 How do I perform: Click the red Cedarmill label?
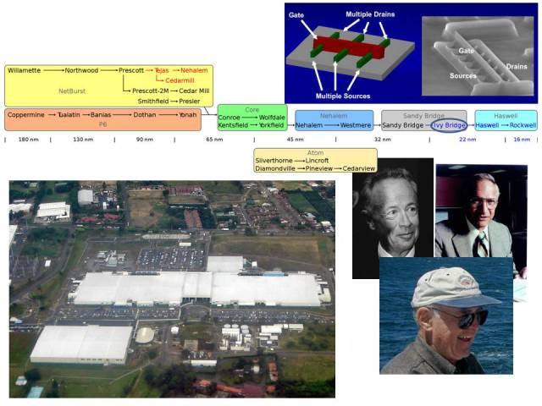coord(180,80)
